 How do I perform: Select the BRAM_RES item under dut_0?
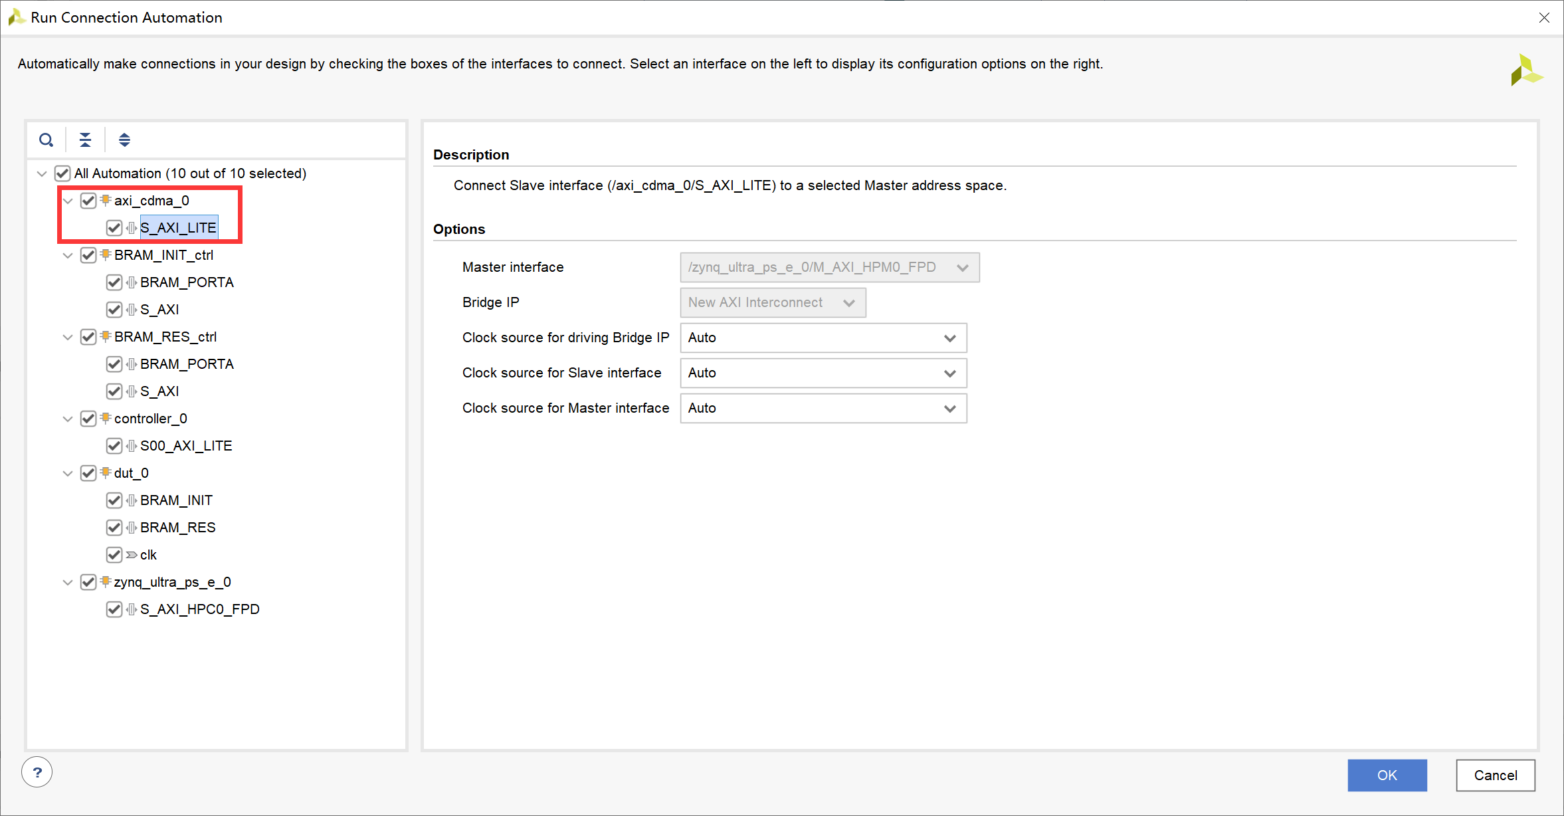[178, 528]
